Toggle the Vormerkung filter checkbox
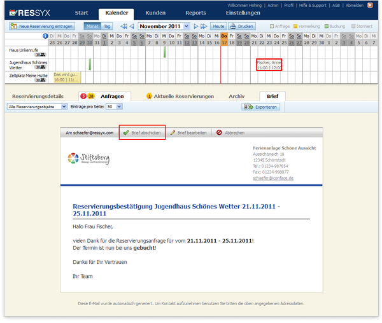The image size is (382, 323). [x=296, y=27]
